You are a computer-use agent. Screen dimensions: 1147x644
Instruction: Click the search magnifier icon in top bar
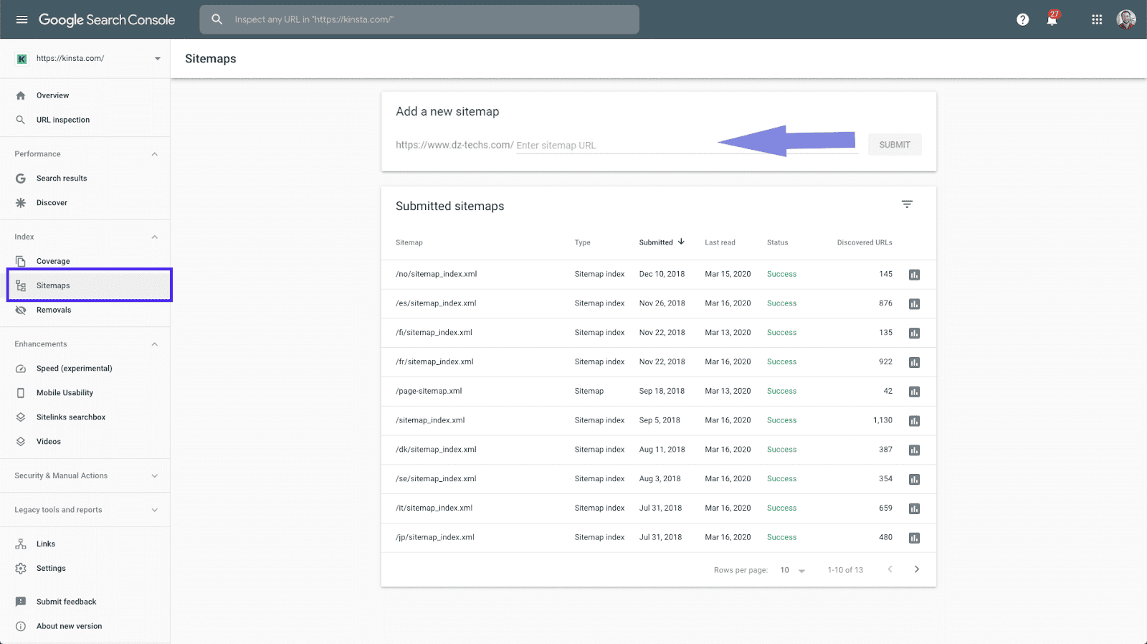(217, 19)
